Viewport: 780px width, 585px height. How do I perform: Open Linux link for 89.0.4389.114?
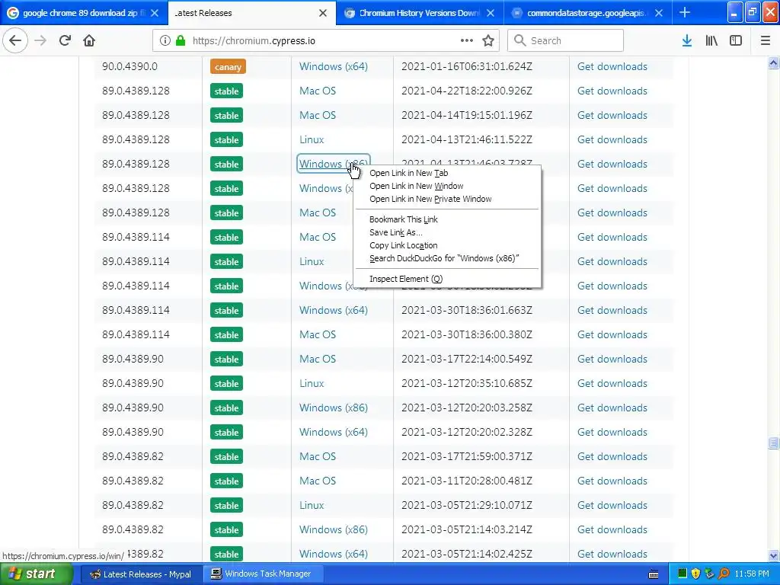[x=312, y=262]
